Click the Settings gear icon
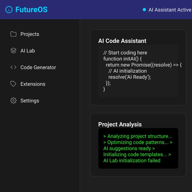 click(x=13, y=100)
